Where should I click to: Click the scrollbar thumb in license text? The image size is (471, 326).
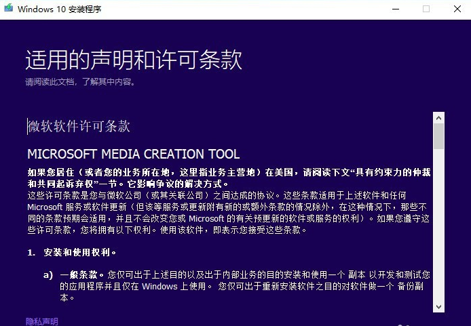pos(439,136)
